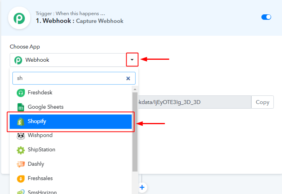This screenshot has width=282, height=194.
Task: Click the Google Sheets green icon
Action: 21,107
